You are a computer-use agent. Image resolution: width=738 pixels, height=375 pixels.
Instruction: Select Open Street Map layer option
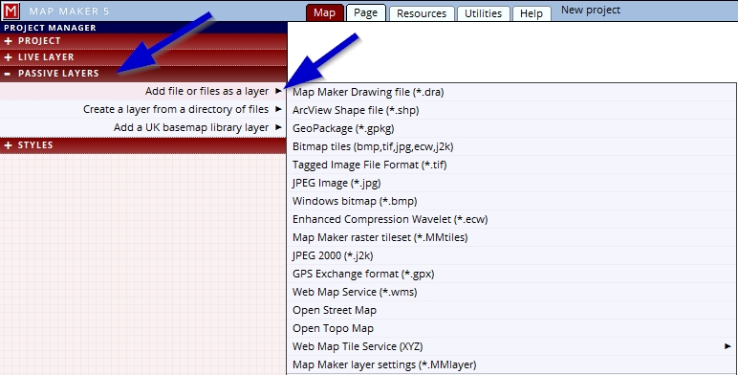(511, 310)
